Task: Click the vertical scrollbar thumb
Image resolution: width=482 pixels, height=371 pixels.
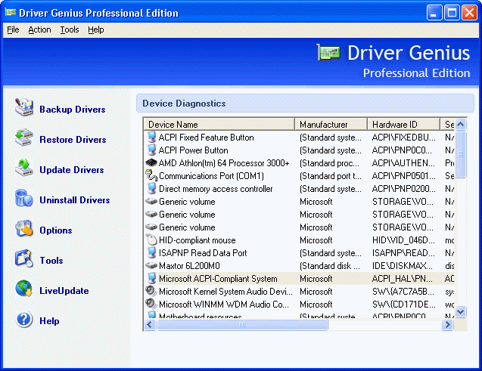Action: (x=460, y=154)
